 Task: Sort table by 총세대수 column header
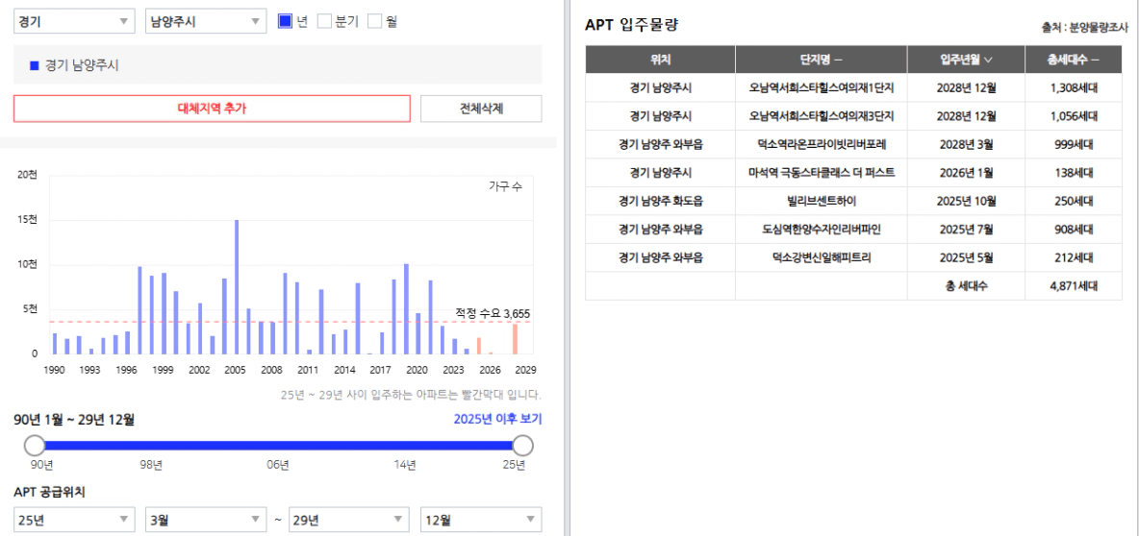[x=1074, y=60]
